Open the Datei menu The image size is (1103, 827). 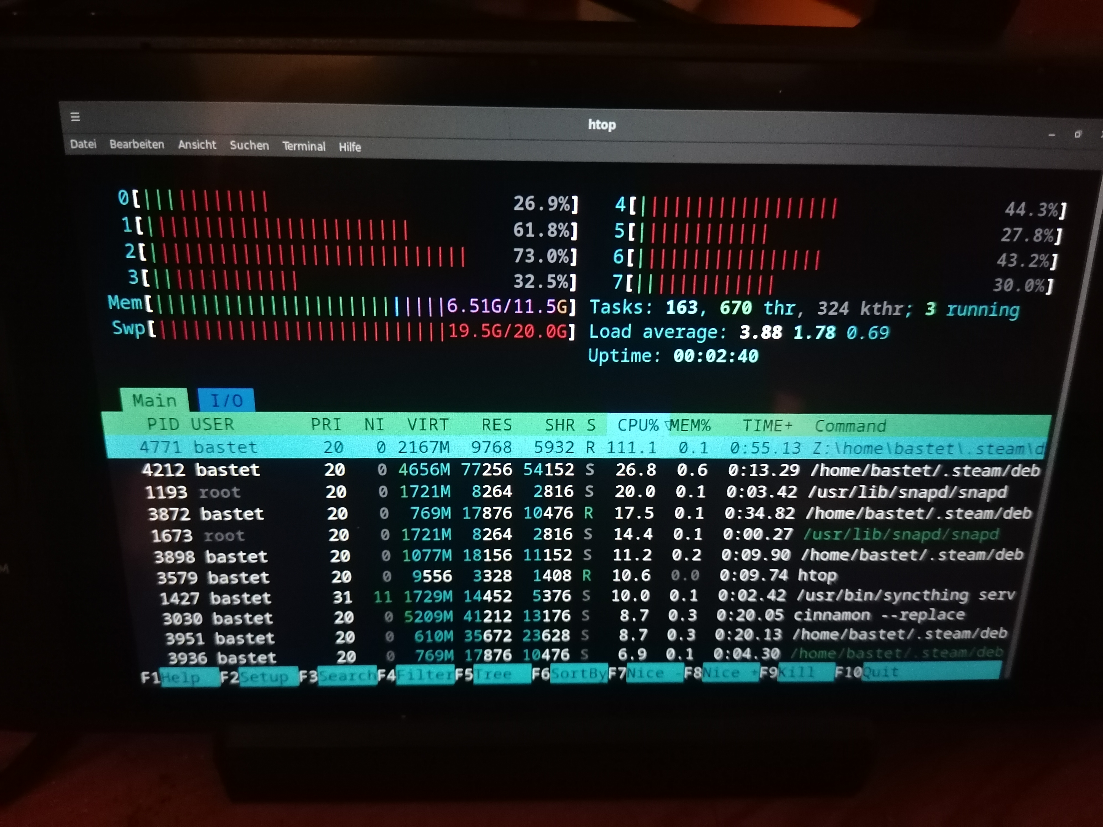(x=83, y=144)
